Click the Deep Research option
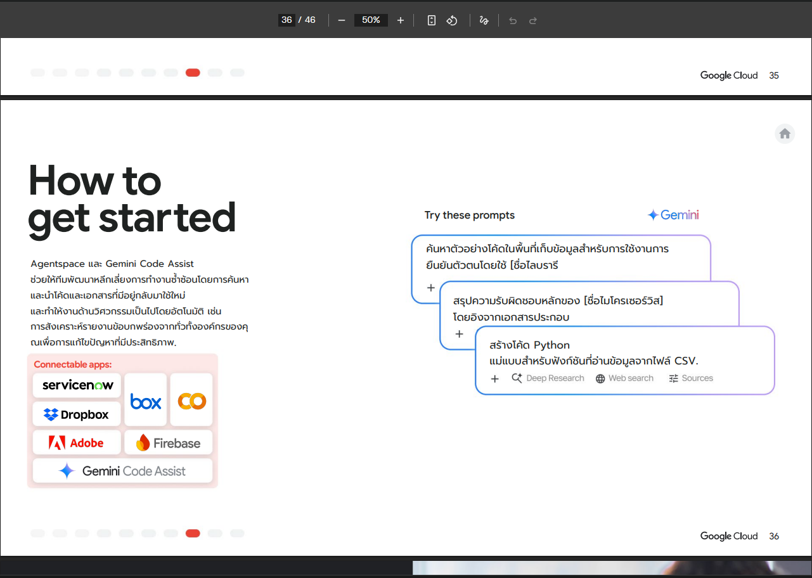This screenshot has height=578, width=812. click(548, 378)
